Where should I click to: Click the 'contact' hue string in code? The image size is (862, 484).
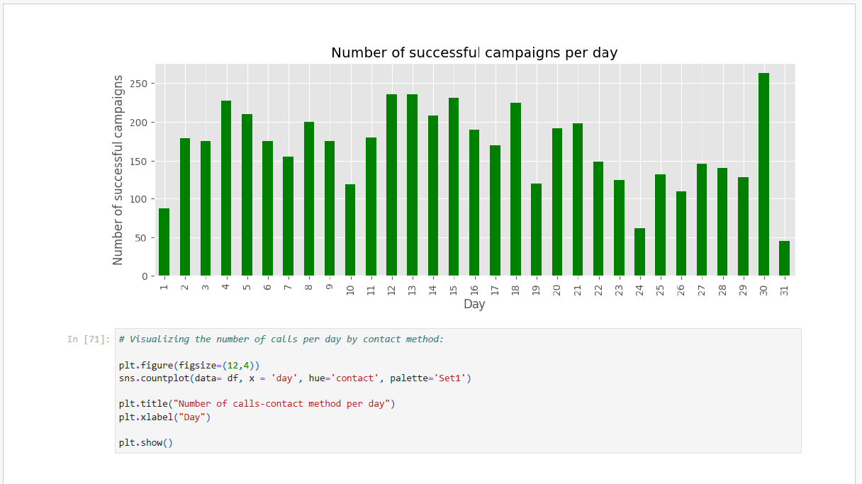[354, 378]
